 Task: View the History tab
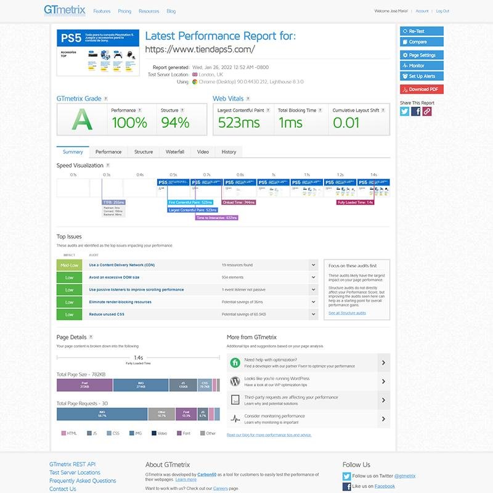[x=229, y=152]
